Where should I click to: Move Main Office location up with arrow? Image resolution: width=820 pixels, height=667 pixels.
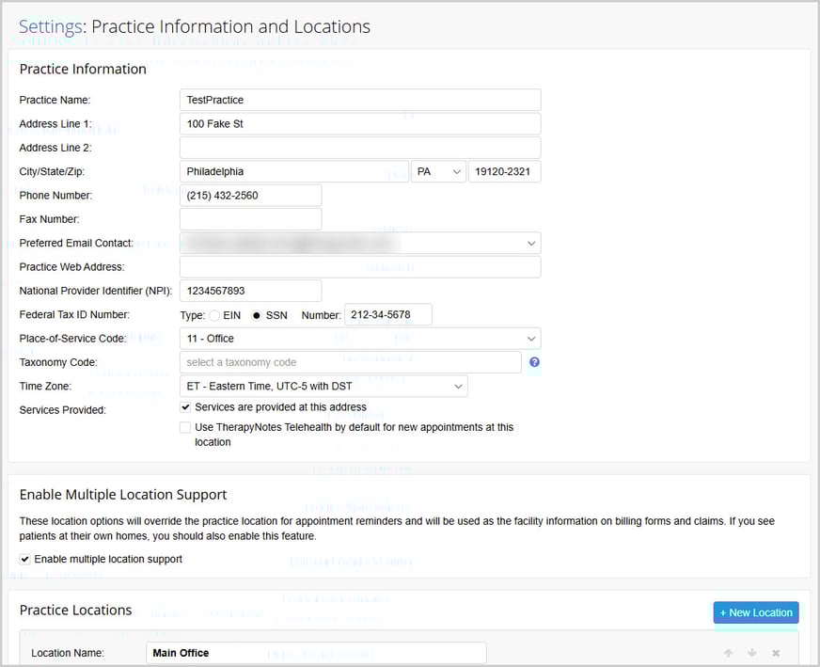(x=728, y=653)
